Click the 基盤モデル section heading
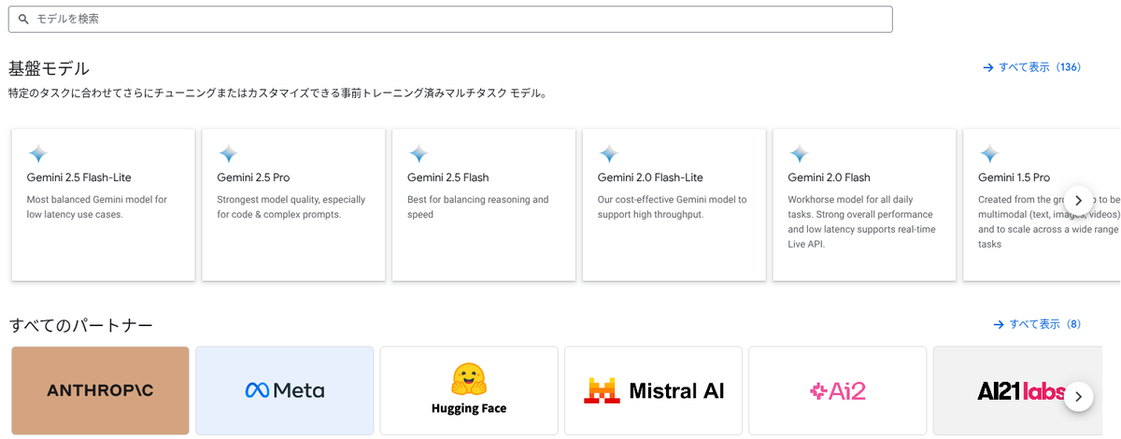Screen dimensions: 1121x439 [50, 68]
